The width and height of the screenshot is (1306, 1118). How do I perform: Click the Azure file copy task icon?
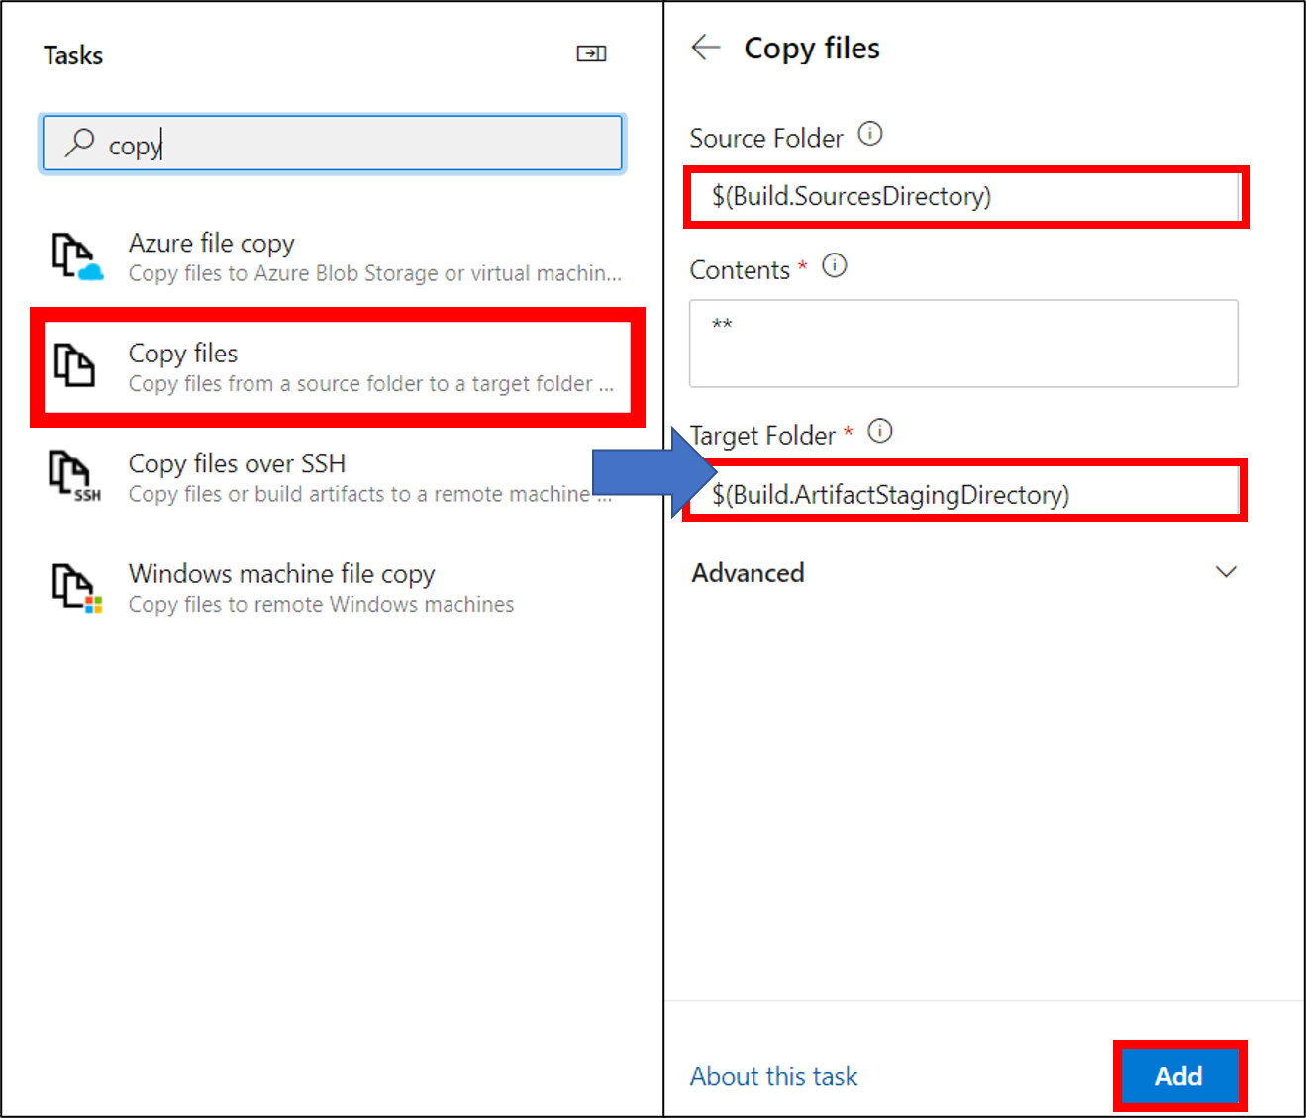pos(76,256)
